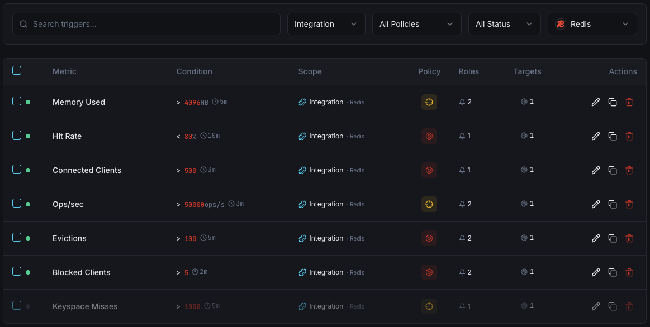Click the trash icon to delete Evictions trigger

pyautogui.click(x=629, y=238)
